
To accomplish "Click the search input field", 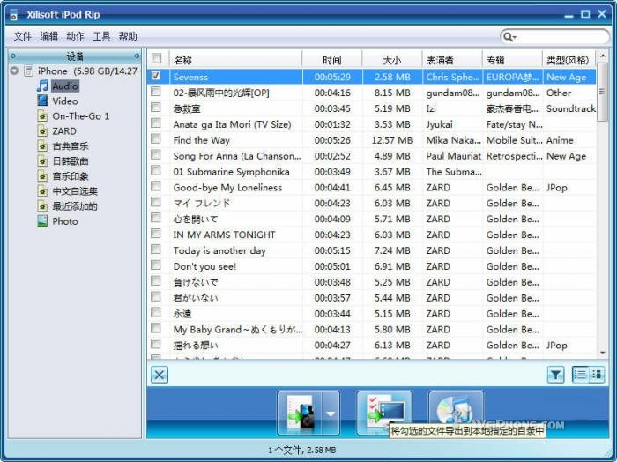I will (x=562, y=37).
